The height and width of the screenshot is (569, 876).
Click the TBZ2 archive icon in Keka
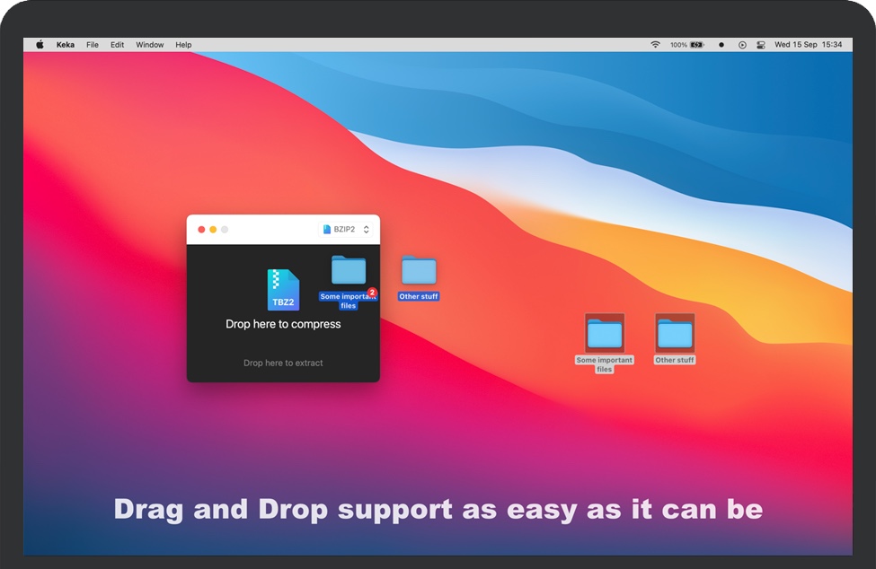(x=283, y=290)
